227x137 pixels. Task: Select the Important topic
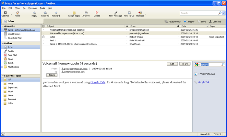20,88
